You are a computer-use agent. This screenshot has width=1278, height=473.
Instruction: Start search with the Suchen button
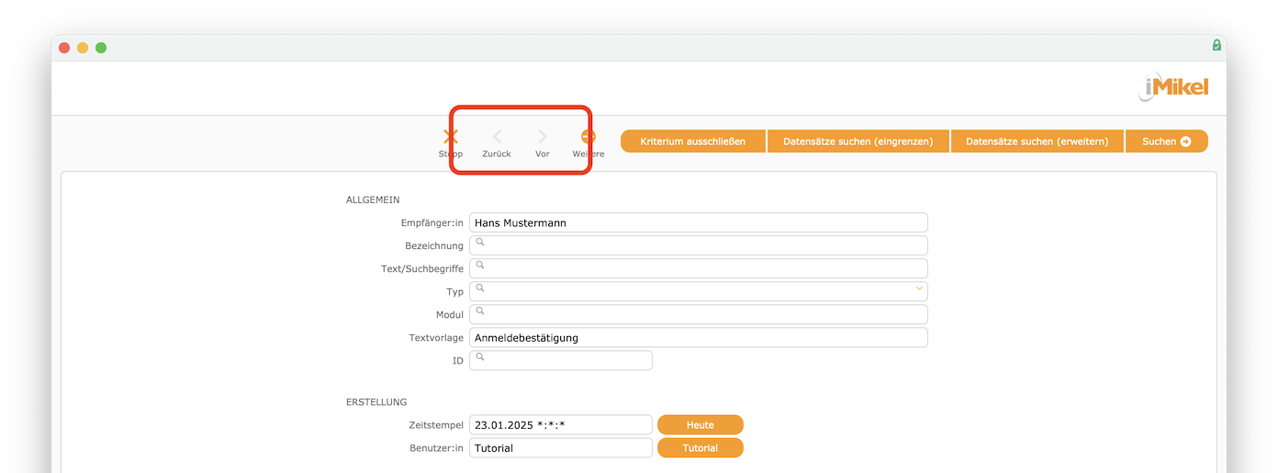click(x=1167, y=141)
